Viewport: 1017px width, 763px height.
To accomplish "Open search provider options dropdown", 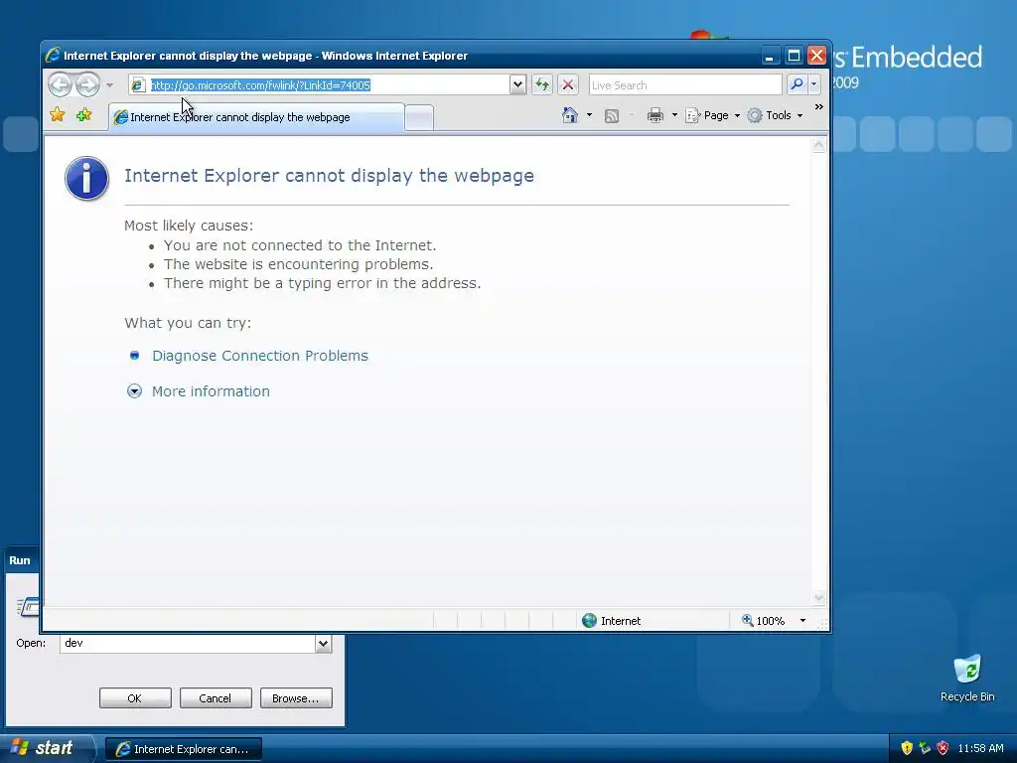I will 814,84.
